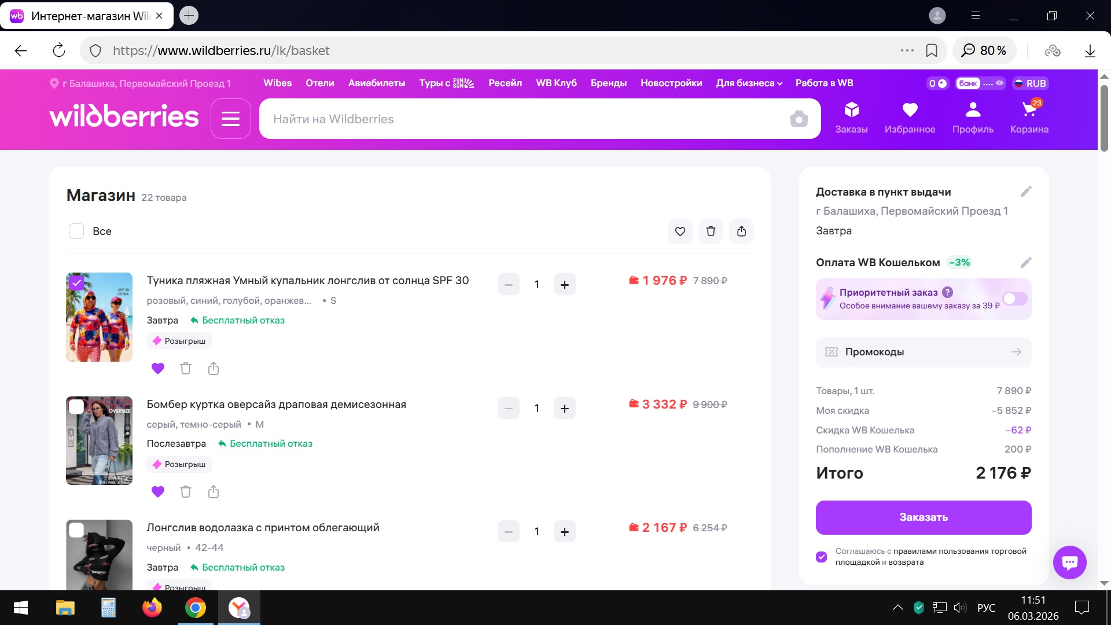Edit the delivery pickup point using its pencil icon
The image size is (1111, 625).
(1025, 192)
